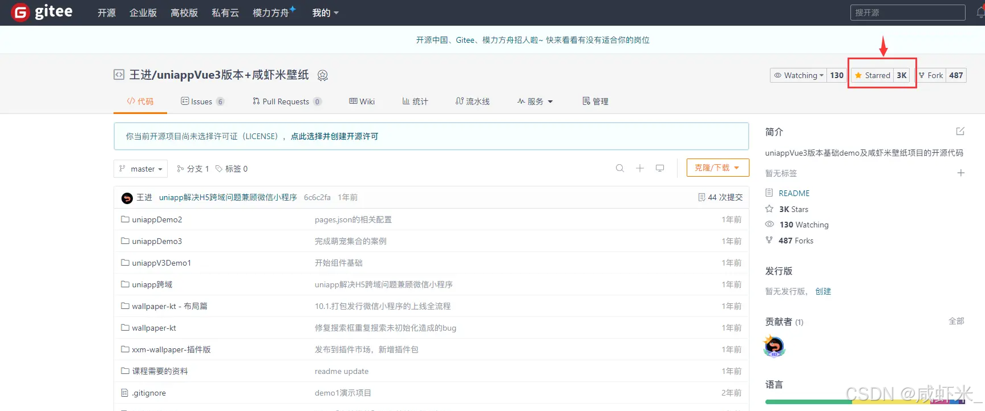Open the 我的 dropdown menu
Image resolution: width=985 pixels, height=411 pixels.
click(325, 13)
